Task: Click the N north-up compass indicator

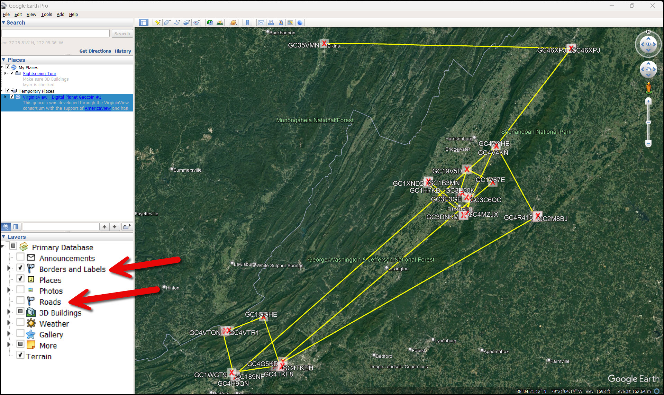Action: (648, 32)
